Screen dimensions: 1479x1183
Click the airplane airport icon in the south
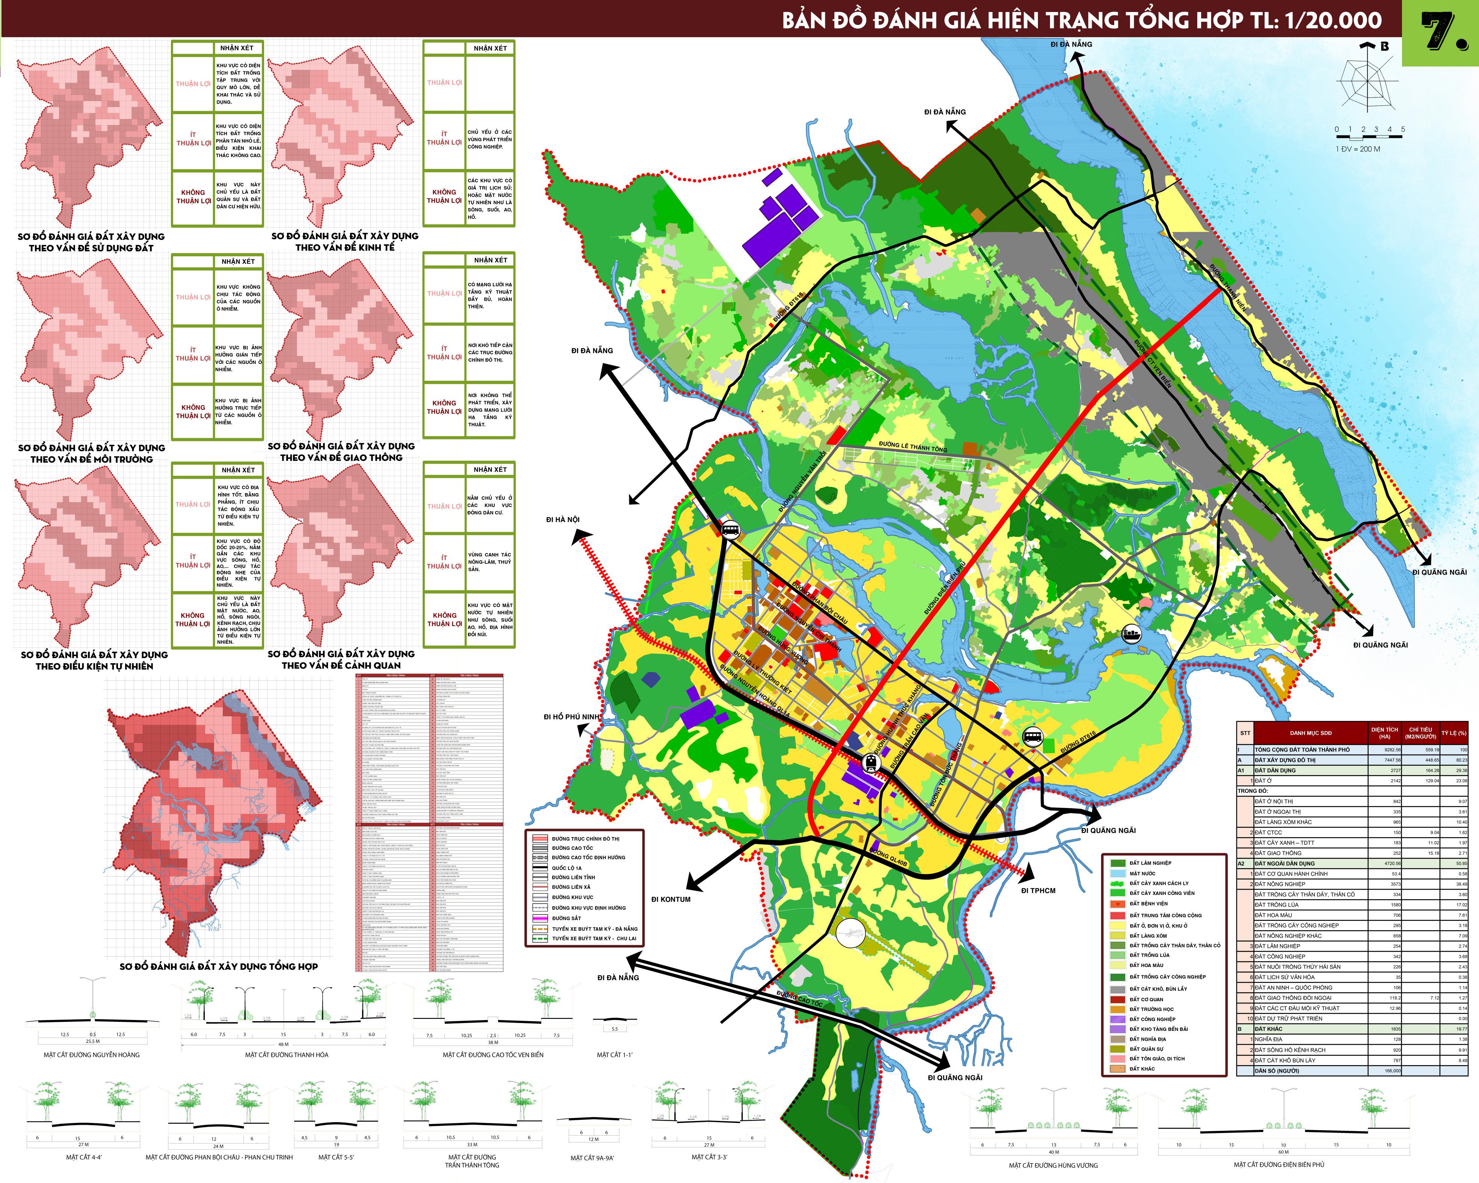click(851, 933)
